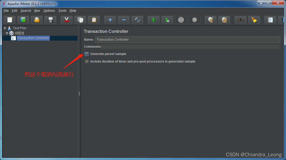
Task: Expand all nodes with plus icon
Action: pyautogui.click(x=110, y=20)
